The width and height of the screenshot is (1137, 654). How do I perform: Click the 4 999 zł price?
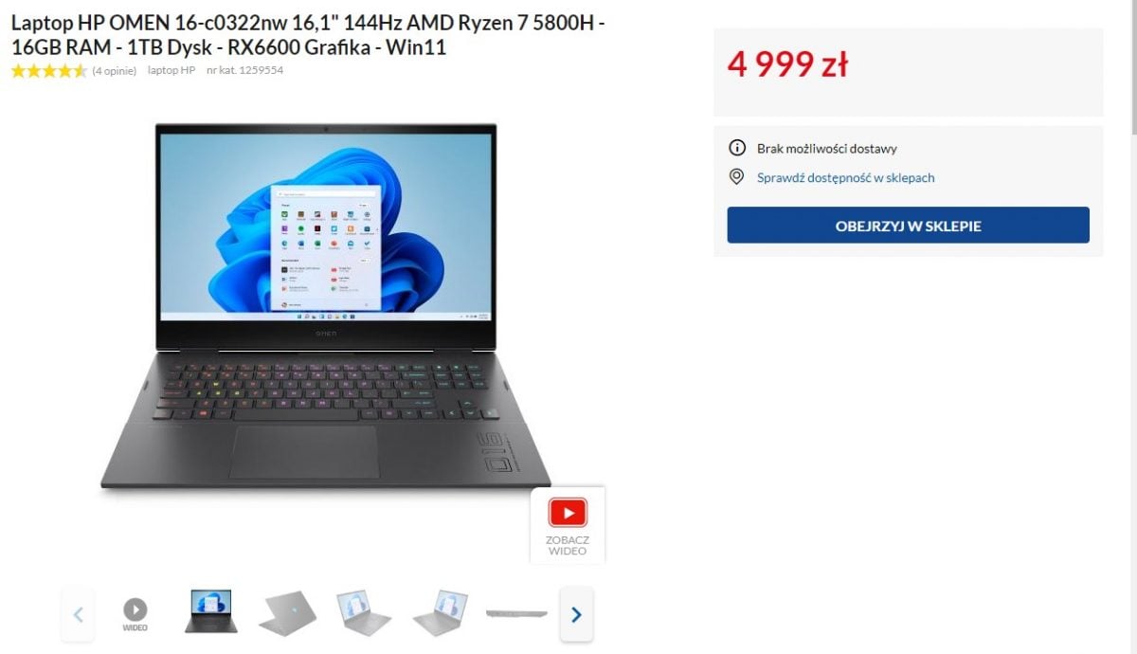787,64
